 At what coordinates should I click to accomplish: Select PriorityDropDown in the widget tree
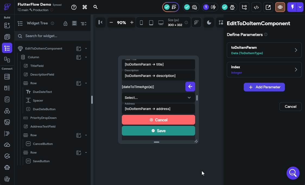pyautogui.click(x=43, y=118)
